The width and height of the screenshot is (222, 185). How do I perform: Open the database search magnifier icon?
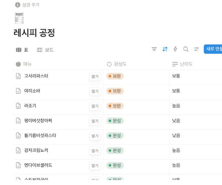pyautogui.click(x=186, y=49)
